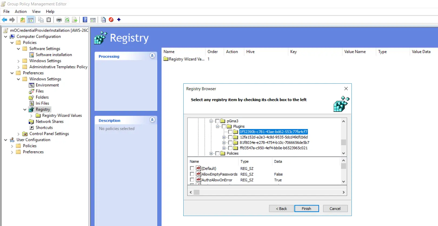This screenshot has height=226, width=438.
Task: Open the File menu
Action: (6, 11)
